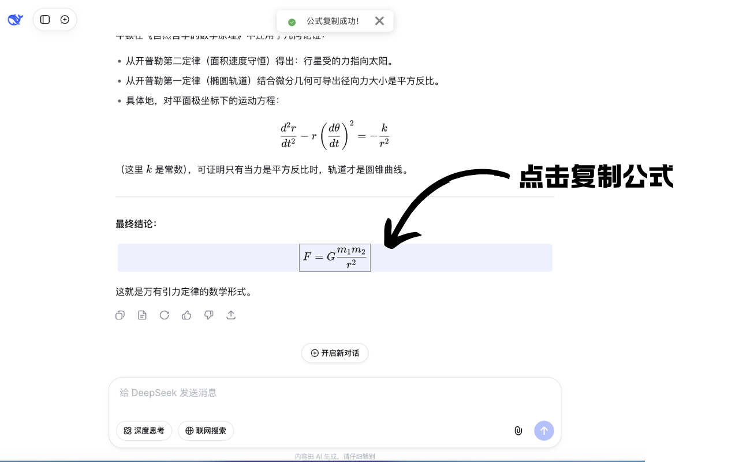This screenshot has width=739, height=462.
Task: Click the message input field
Action: pos(335,393)
